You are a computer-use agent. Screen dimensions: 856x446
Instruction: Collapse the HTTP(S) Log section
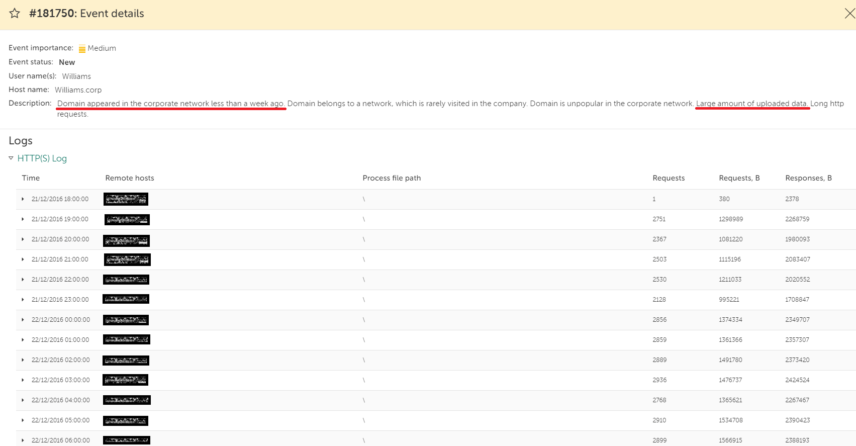click(x=11, y=158)
